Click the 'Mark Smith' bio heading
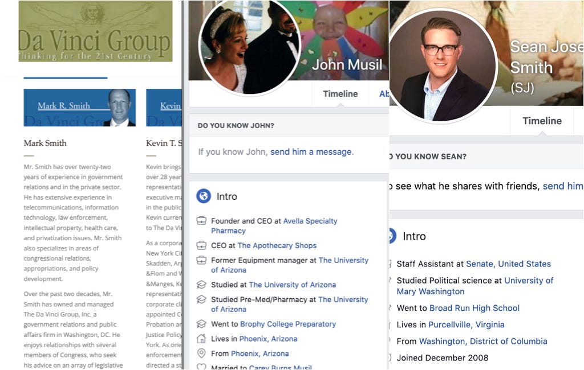 click(x=45, y=143)
